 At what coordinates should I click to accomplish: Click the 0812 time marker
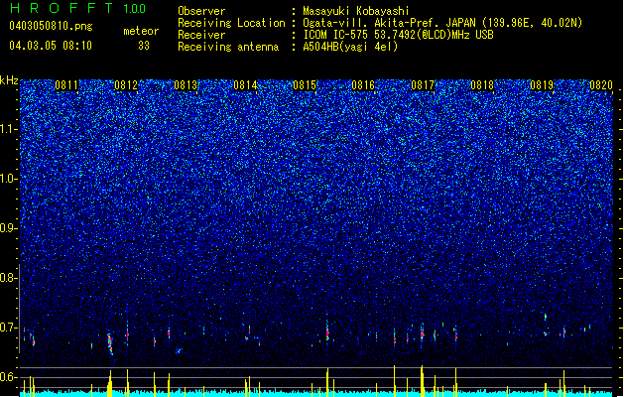126,85
